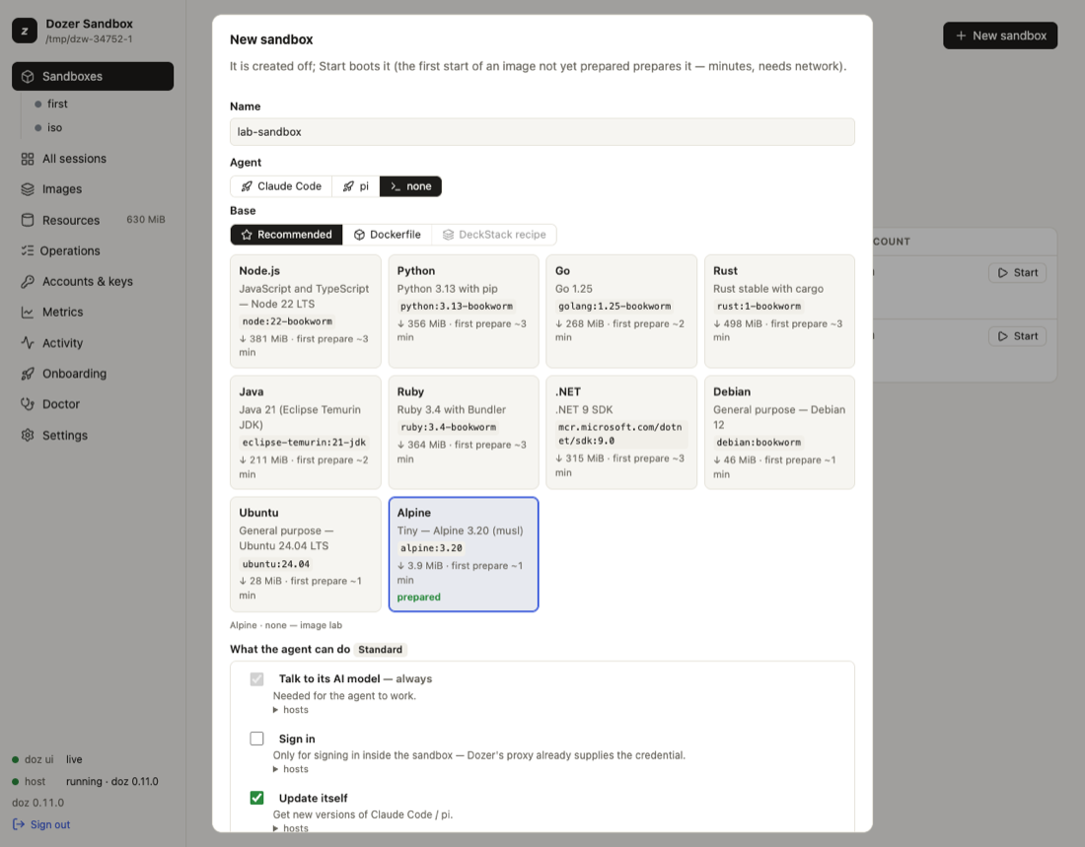Click the Name input field
The image size is (1085, 847).
coord(542,131)
